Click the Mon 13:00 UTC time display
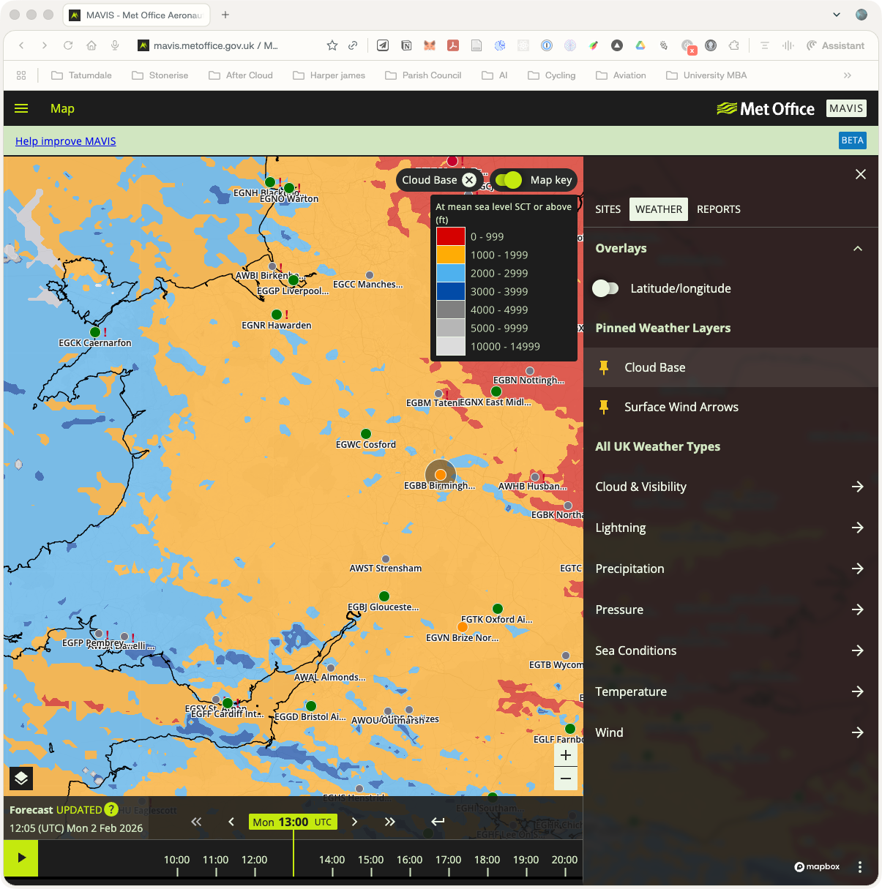Image resolution: width=882 pixels, height=889 pixels. pos(293,822)
